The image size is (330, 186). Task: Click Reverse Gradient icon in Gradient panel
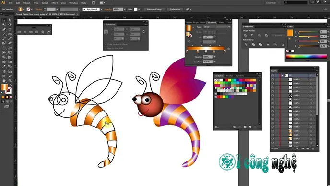[189, 41]
